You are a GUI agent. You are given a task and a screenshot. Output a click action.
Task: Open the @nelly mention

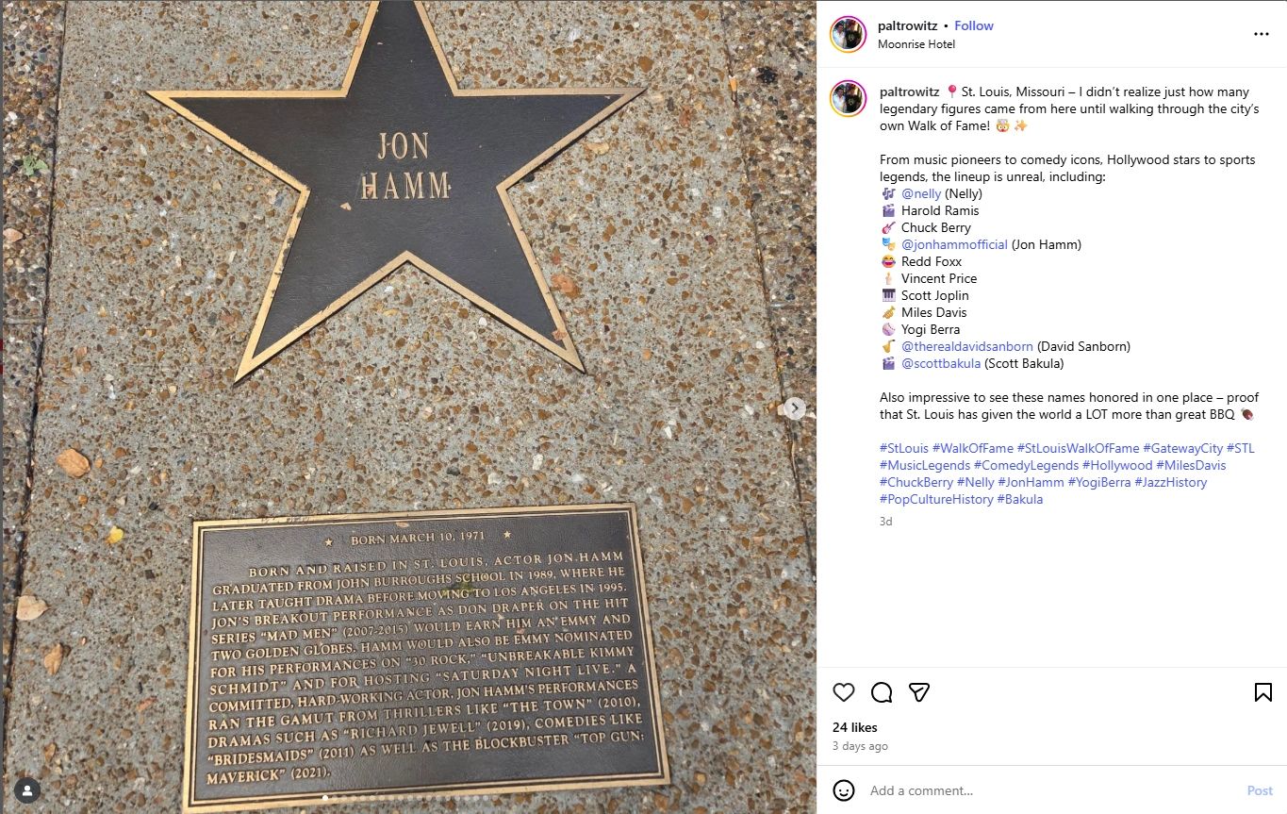click(921, 193)
